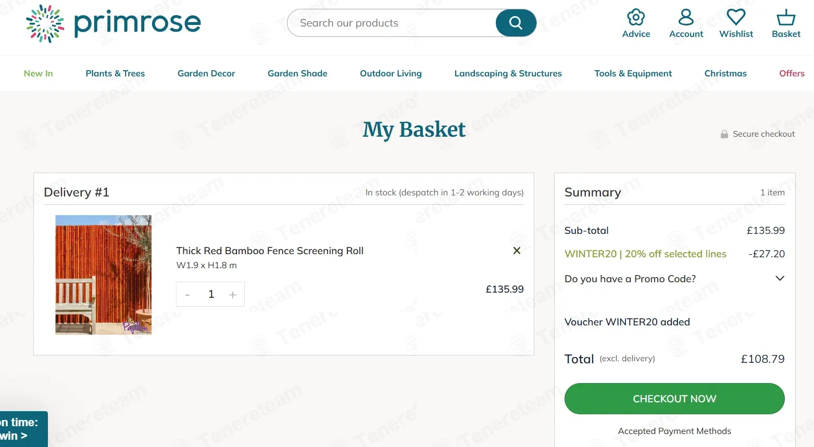Image resolution: width=814 pixels, height=447 pixels.
Task: Open Plants & Trees menu
Action: [115, 73]
